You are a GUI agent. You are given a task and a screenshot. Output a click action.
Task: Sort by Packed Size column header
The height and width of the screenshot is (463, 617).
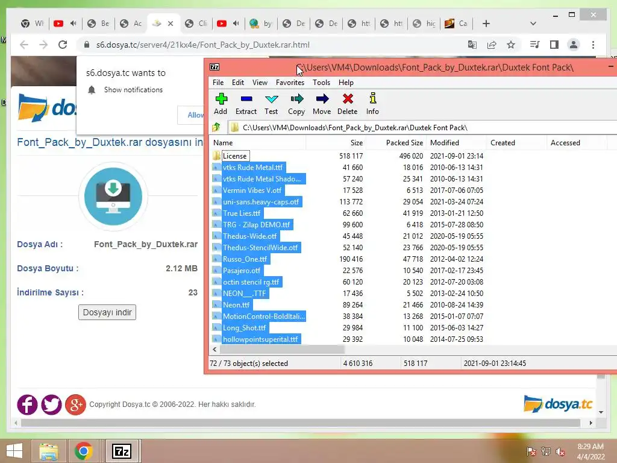(x=395, y=142)
